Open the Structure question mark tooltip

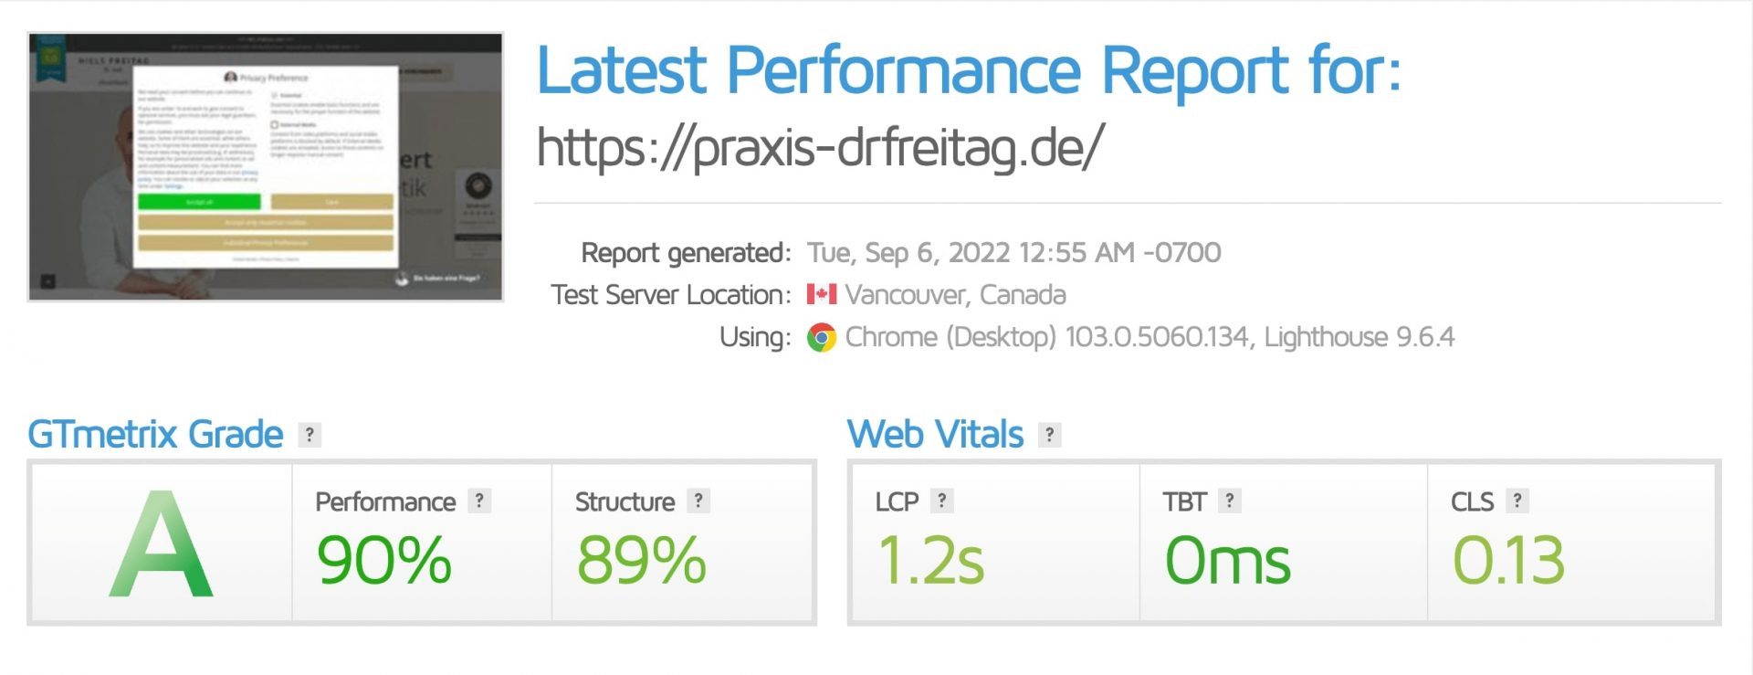click(x=698, y=501)
